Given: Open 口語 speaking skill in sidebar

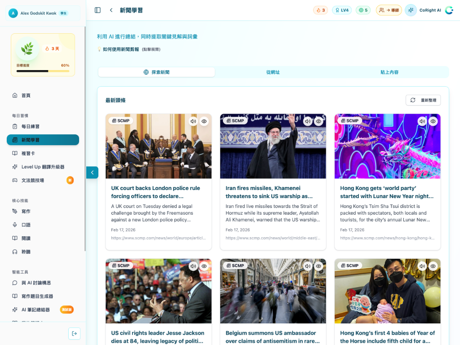Looking at the screenshot, I should coord(43,225).
